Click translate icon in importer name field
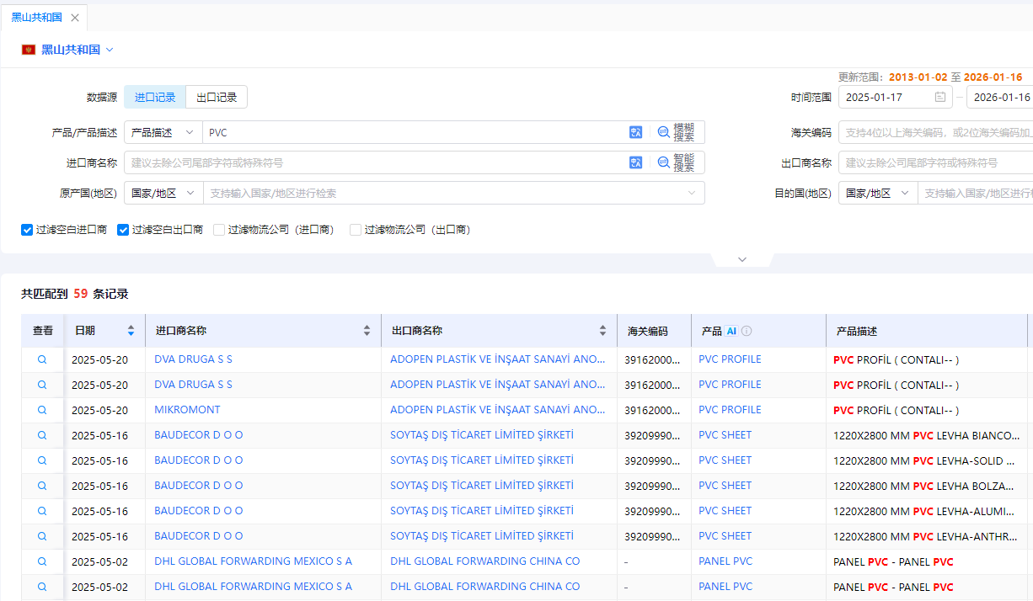This screenshot has height=601, width=1033. coord(635,162)
